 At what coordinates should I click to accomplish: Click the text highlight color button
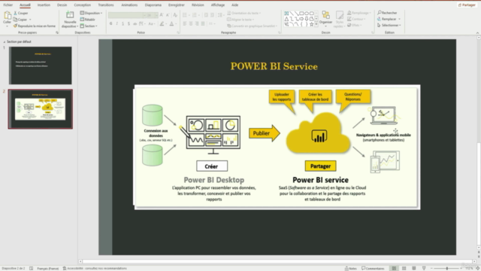pos(163,23)
